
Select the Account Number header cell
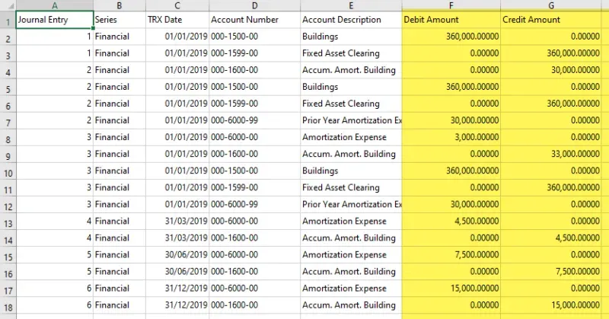click(253, 20)
